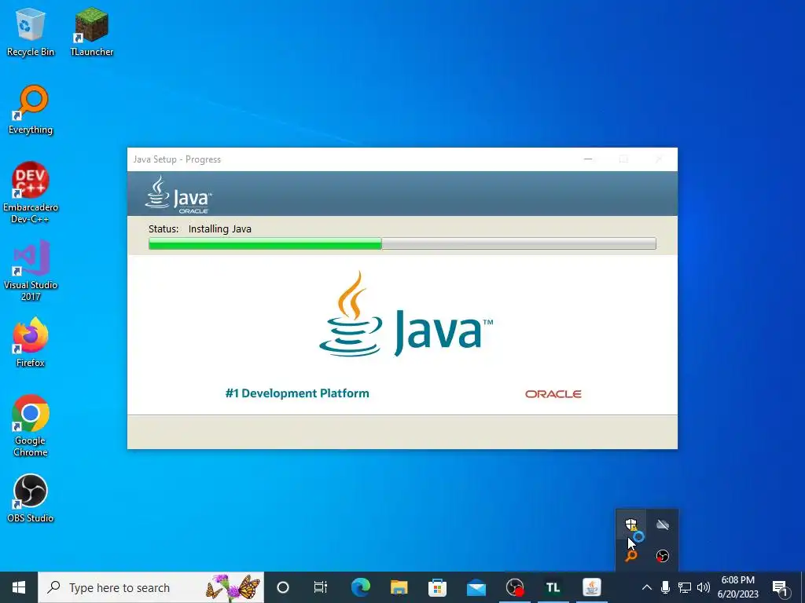
Task: Switch to OBS Studio in the taskbar
Action: (x=514, y=587)
